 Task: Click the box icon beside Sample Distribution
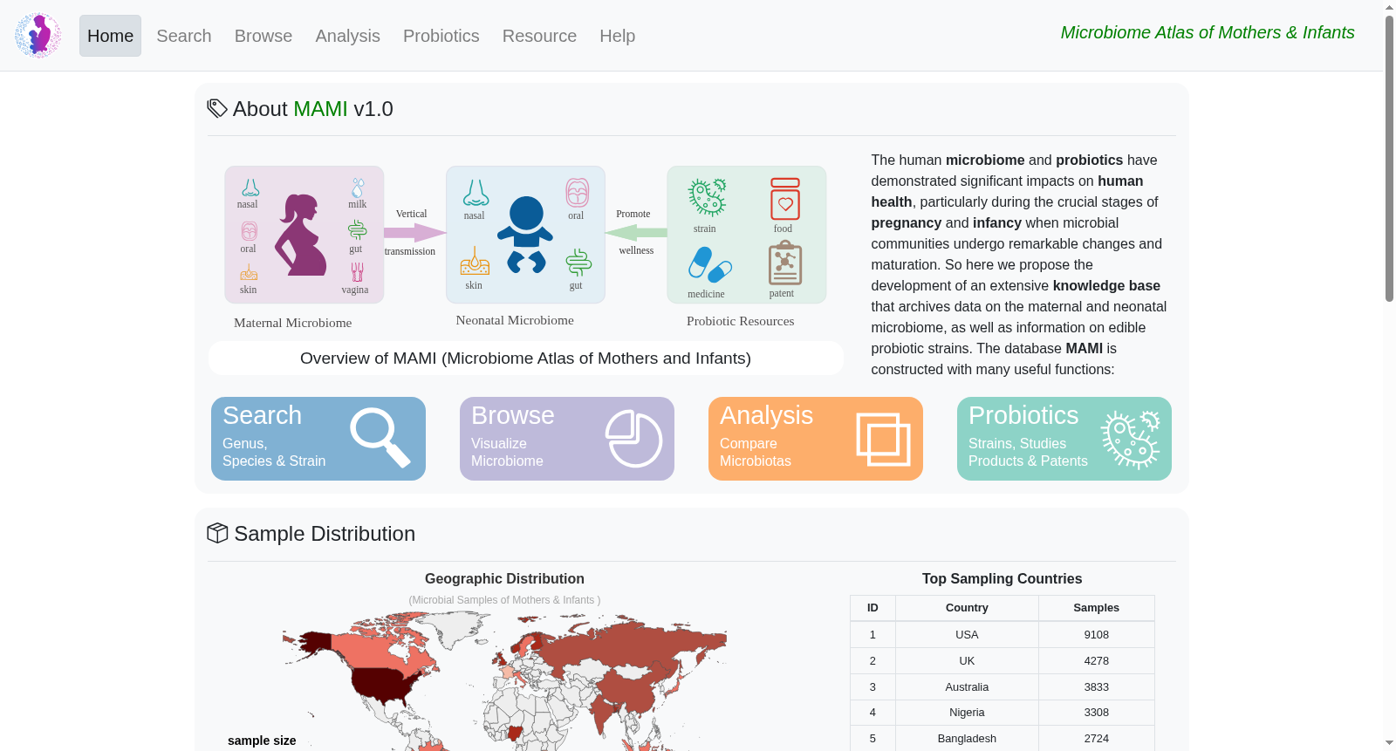click(217, 533)
